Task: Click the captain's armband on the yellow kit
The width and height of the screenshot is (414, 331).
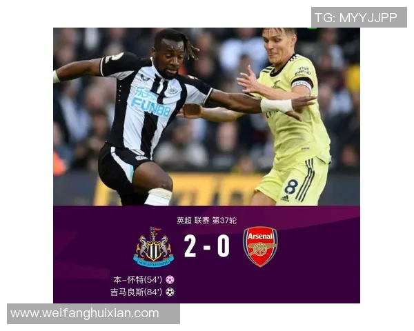Action: pyautogui.click(x=302, y=84)
